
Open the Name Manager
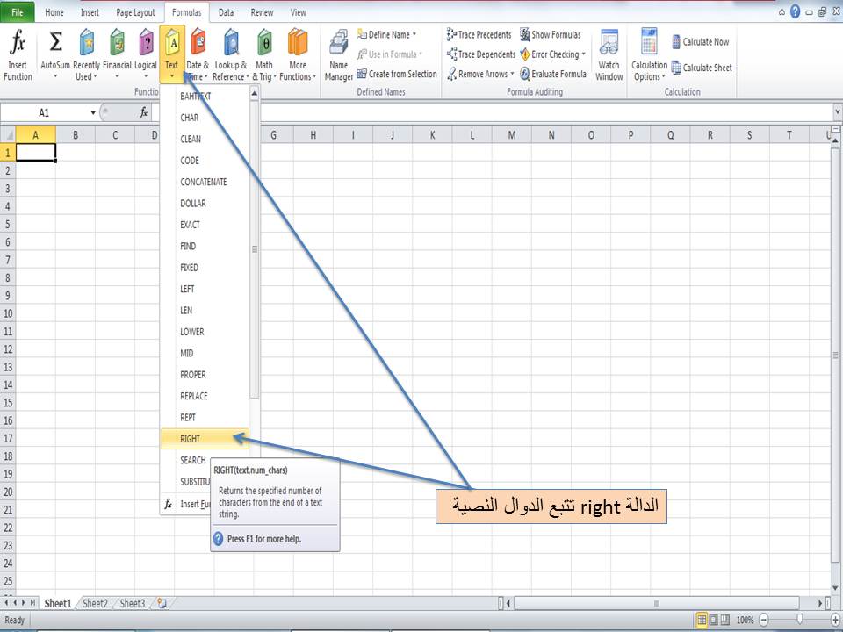click(339, 56)
